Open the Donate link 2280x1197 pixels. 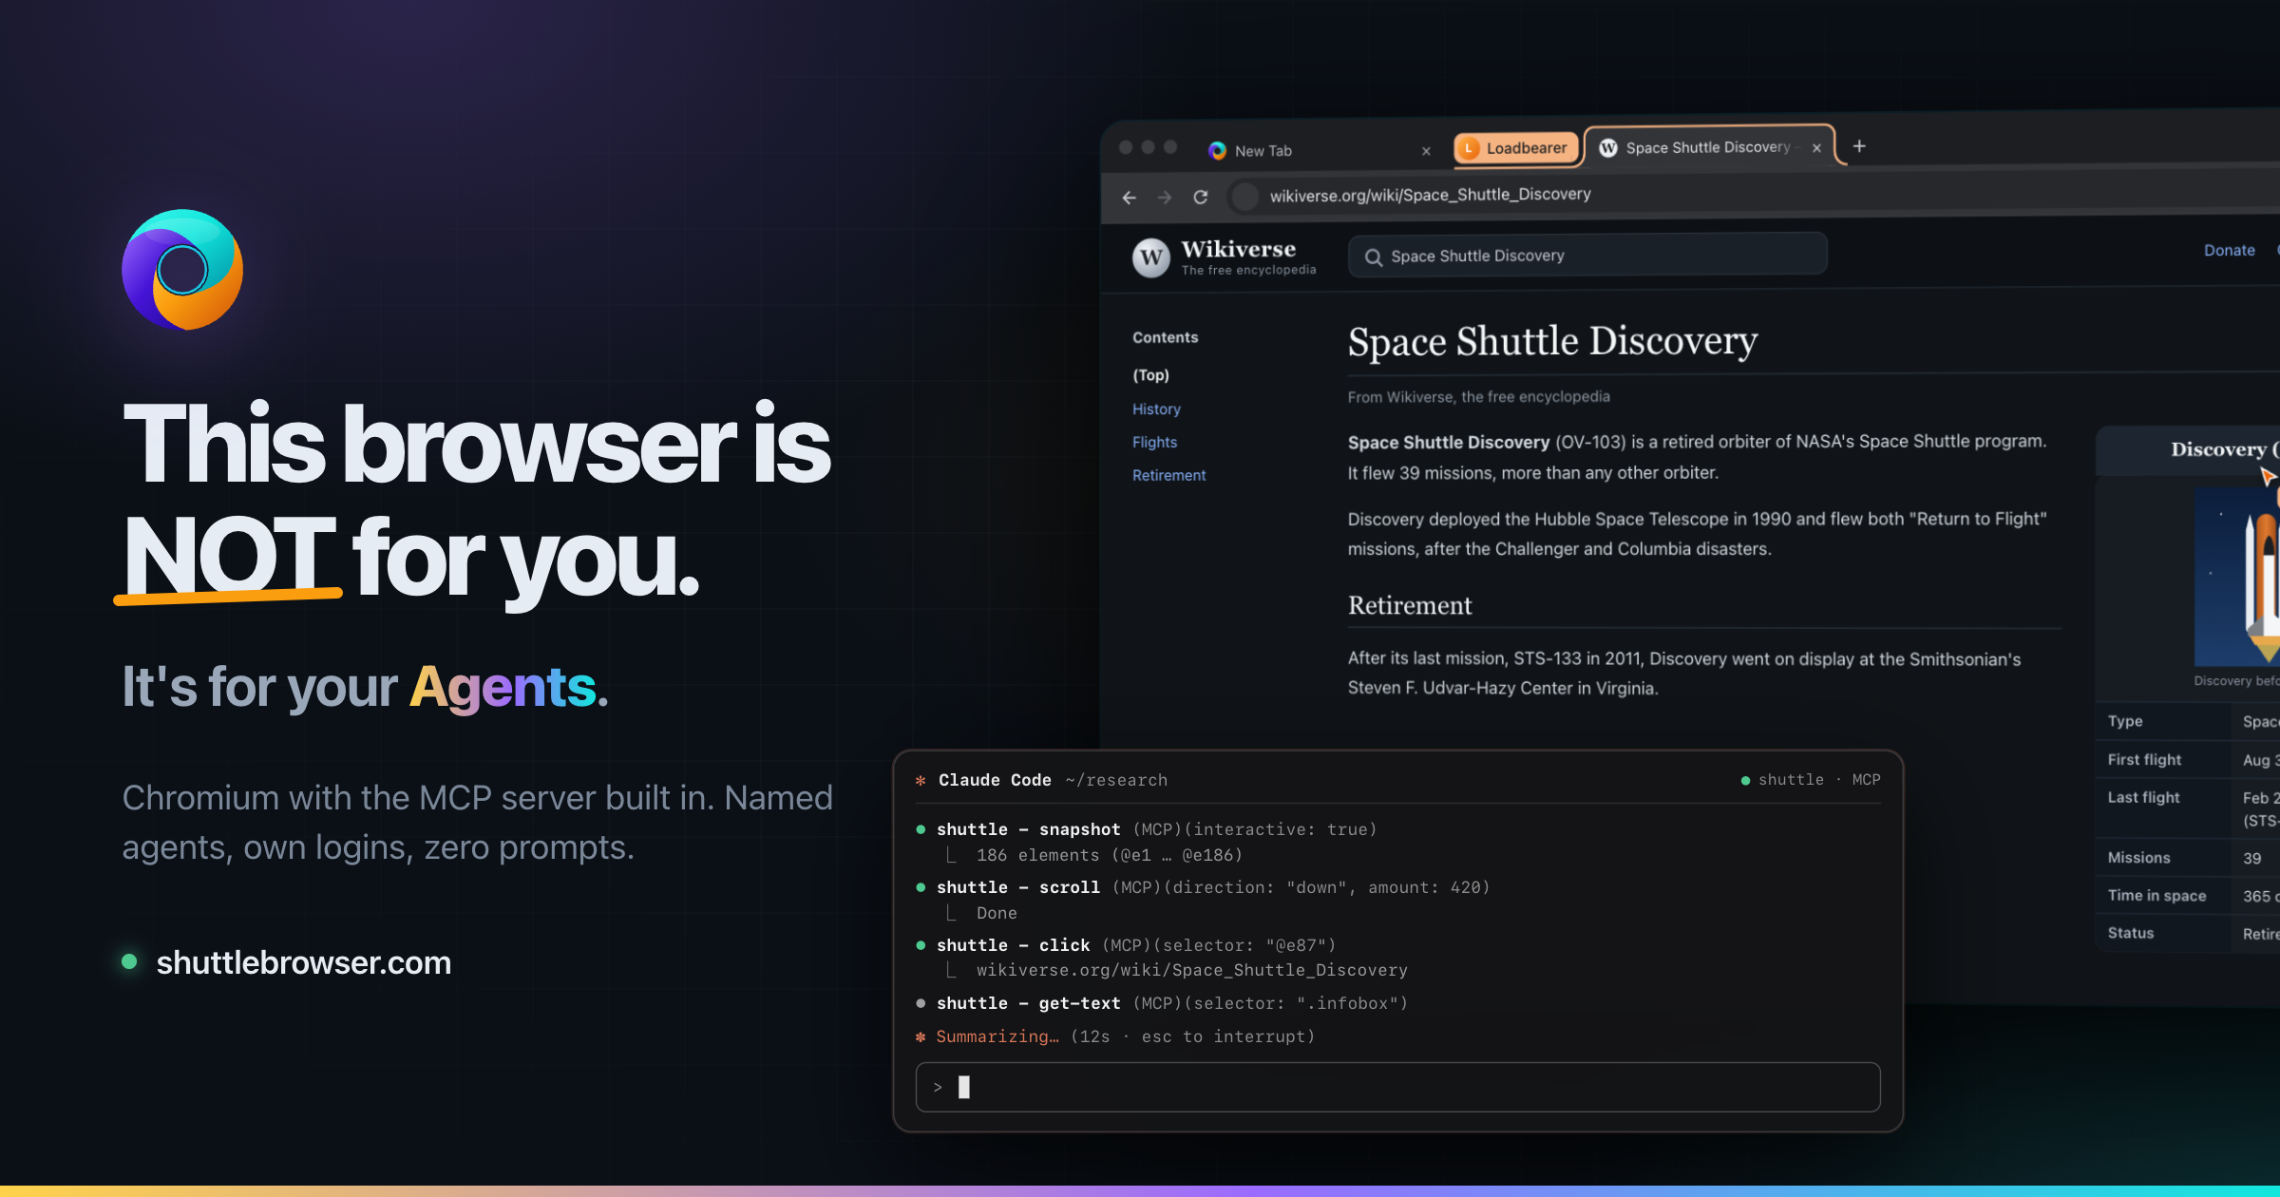coord(2229,250)
